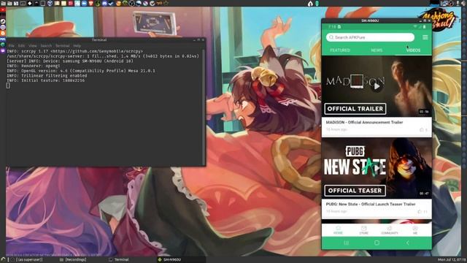Viewport: 467px width, 263px height.
Task: Launch the orange Blender icon in top panel
Action: 118,4
